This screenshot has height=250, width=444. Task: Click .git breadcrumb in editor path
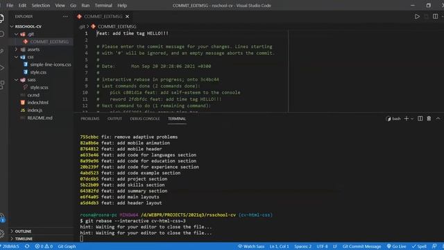coord(82,26)
